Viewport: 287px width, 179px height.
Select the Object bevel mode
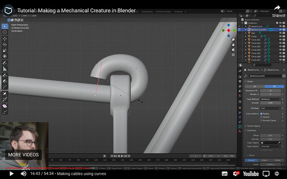(264, 160)
